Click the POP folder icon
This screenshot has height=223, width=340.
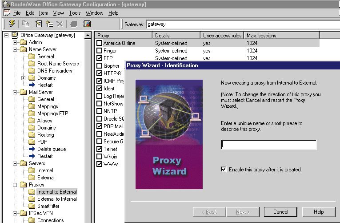32,142
